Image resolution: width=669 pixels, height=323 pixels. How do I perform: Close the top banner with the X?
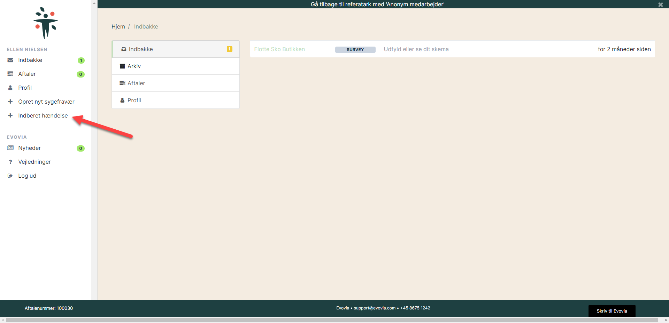pos(660,5)
